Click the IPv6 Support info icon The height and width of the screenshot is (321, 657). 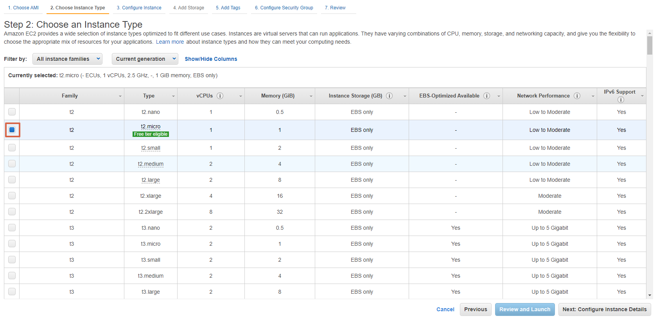click(621, 100)
